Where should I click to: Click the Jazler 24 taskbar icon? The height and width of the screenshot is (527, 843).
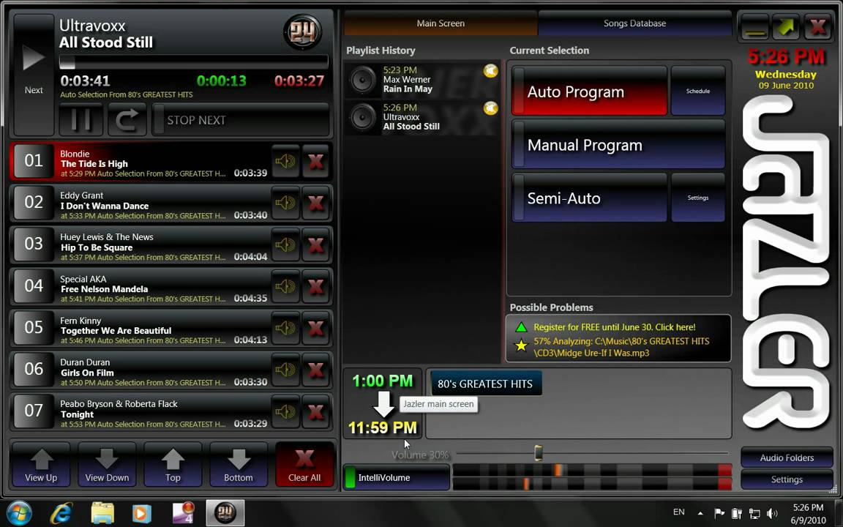click(x=225, y=513)
